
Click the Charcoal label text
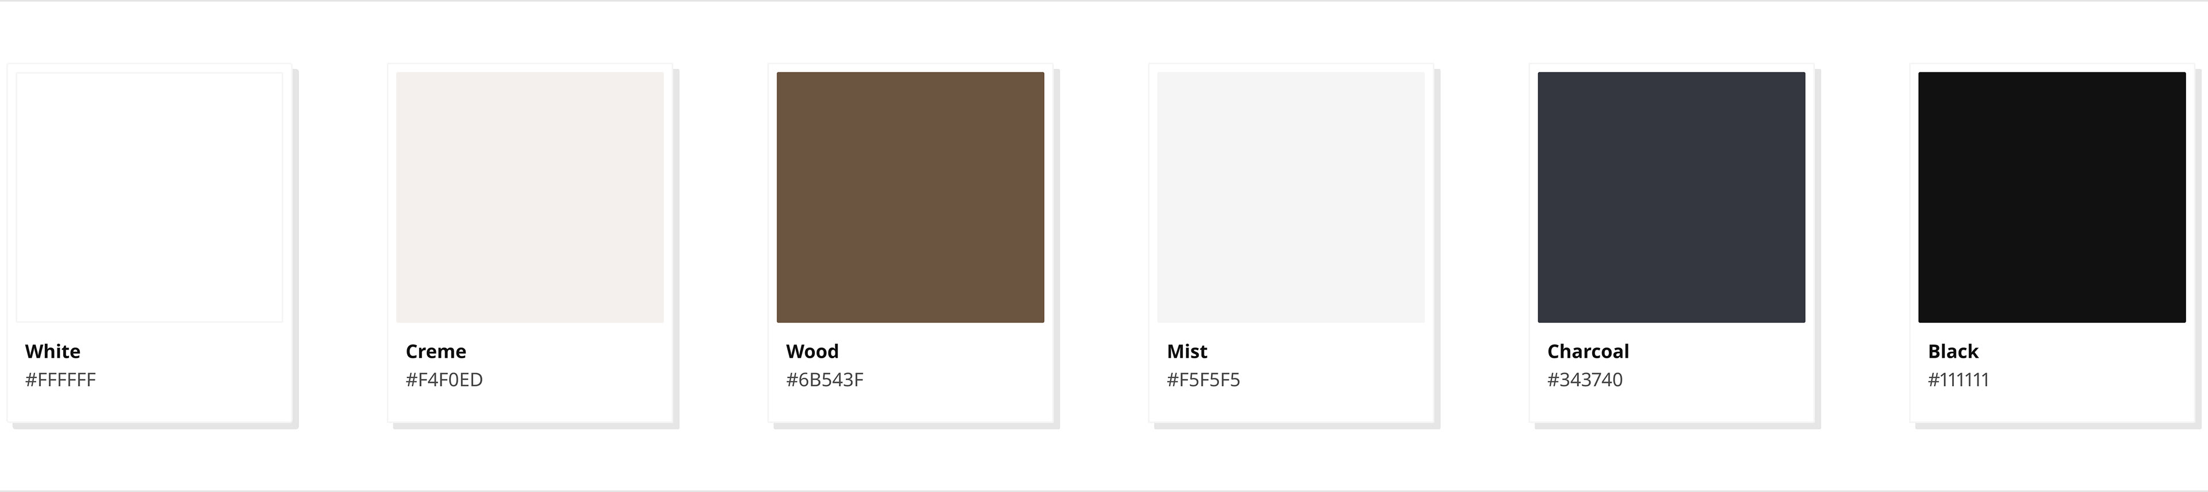point(1588,352)
